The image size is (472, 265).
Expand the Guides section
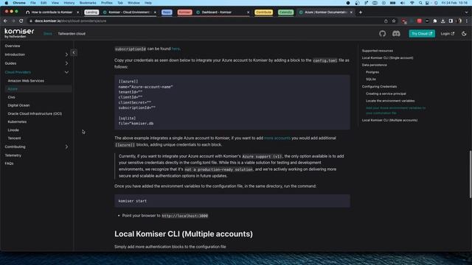(66, 63)
